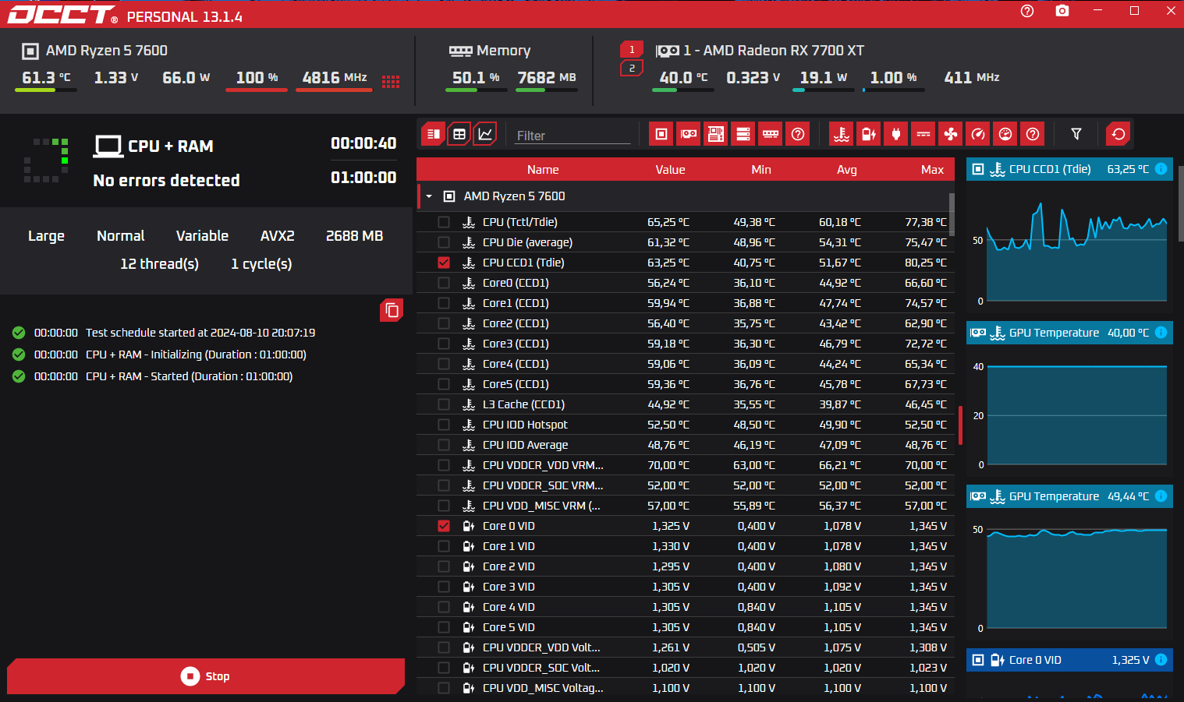Switch to the list and graph view mode
1184x702 pixels.
coord(434,134)
